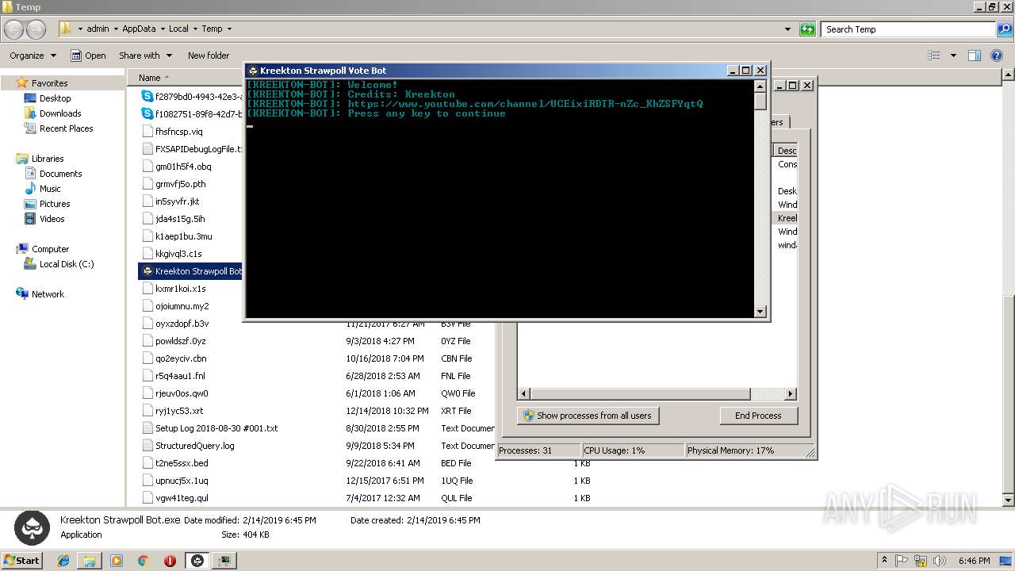The width and height of the screenshot is (1015, 571).
Task: Select file vgw41teg.qul
Action: pos(182,498)
